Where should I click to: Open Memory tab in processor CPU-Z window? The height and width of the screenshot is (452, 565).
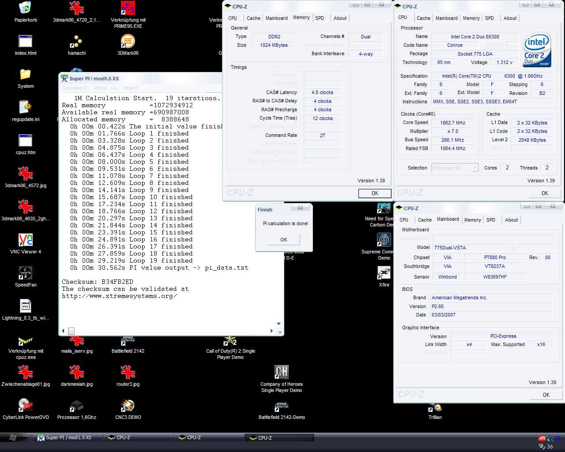pos(471,18)
